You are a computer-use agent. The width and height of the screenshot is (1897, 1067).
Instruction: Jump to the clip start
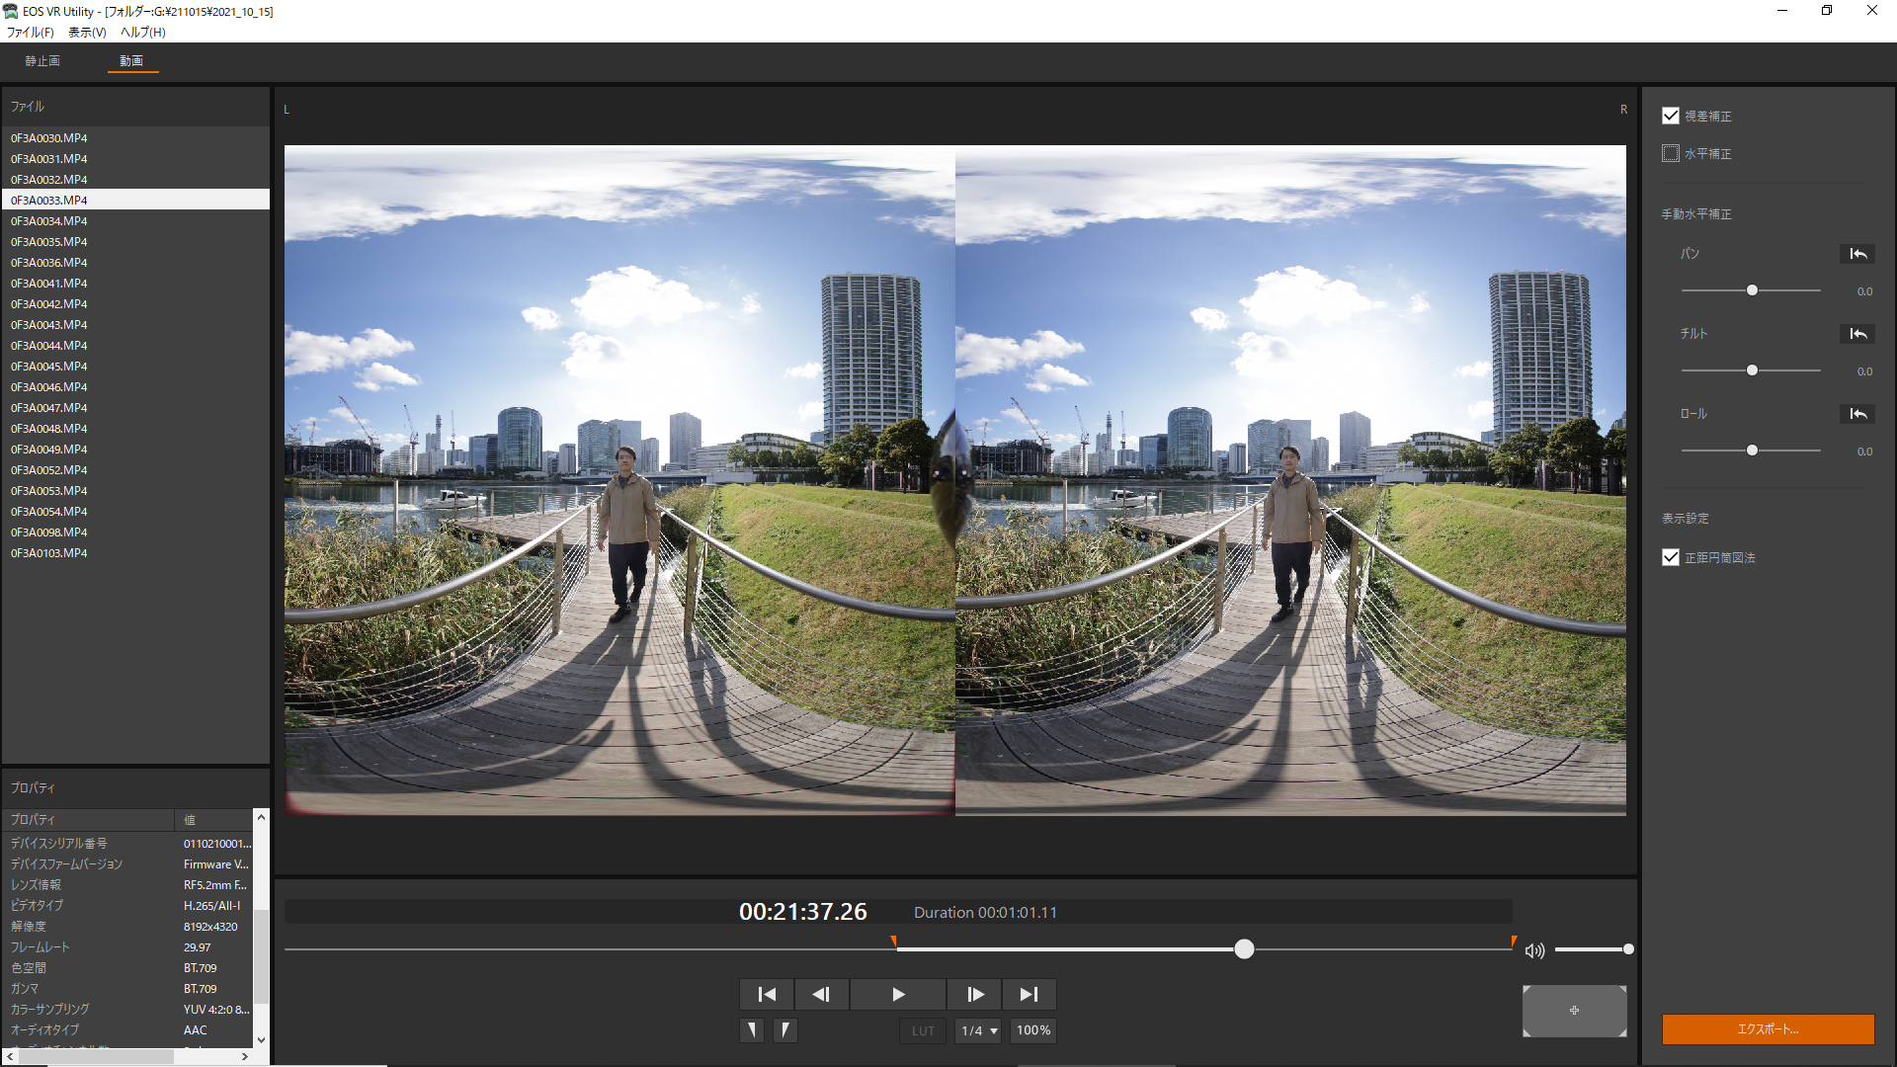(x=767, y=994)
